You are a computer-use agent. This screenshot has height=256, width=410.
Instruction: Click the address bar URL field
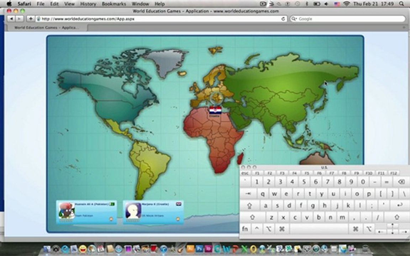click(162, 19)
